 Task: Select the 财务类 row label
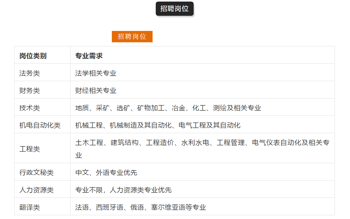tap(30, 91)
